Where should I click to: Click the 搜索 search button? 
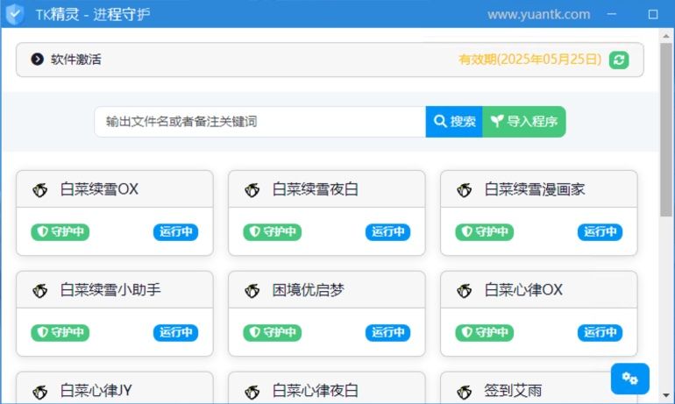coord(454,122)
